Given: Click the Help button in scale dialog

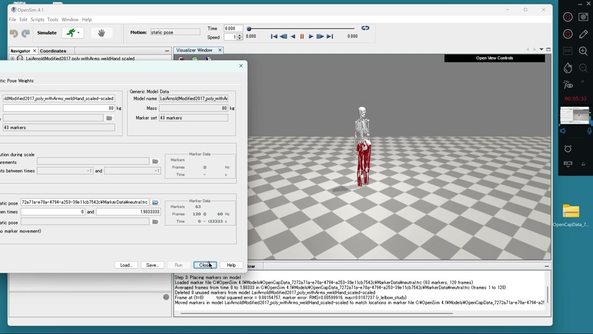Looking at the screenshot, I should pyautogui.click(x=231, y=265).
